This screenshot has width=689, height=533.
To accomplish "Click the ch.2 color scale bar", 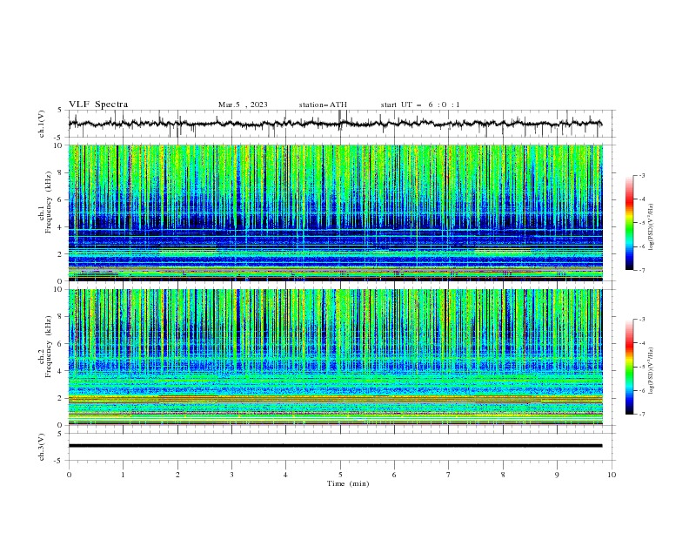I will pyautogui.click(x=629, y=367).
